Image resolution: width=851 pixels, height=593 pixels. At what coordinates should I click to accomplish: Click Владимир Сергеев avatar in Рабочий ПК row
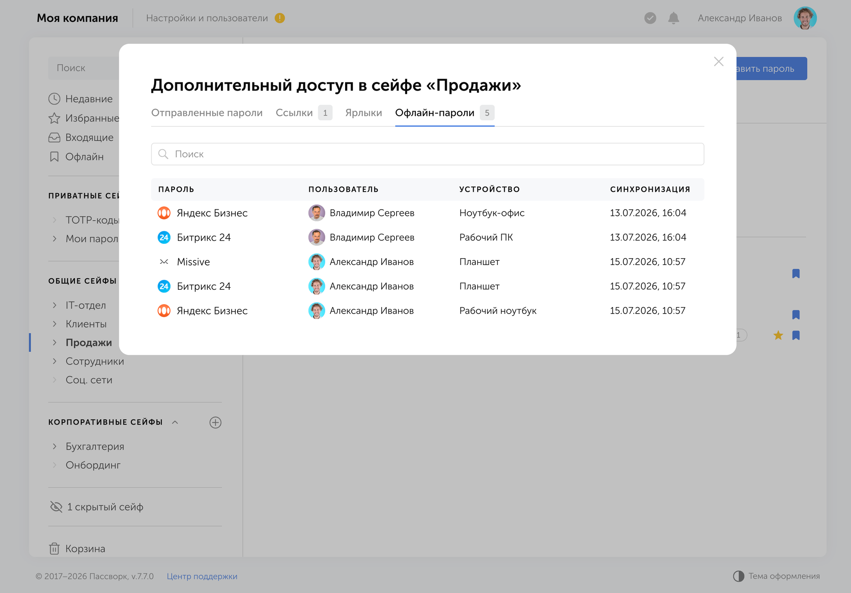coord(317,237)
